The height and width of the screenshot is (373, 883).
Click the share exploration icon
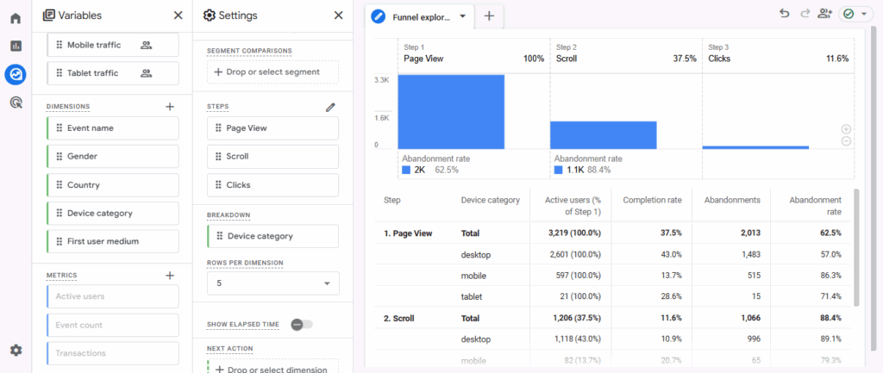825,14
